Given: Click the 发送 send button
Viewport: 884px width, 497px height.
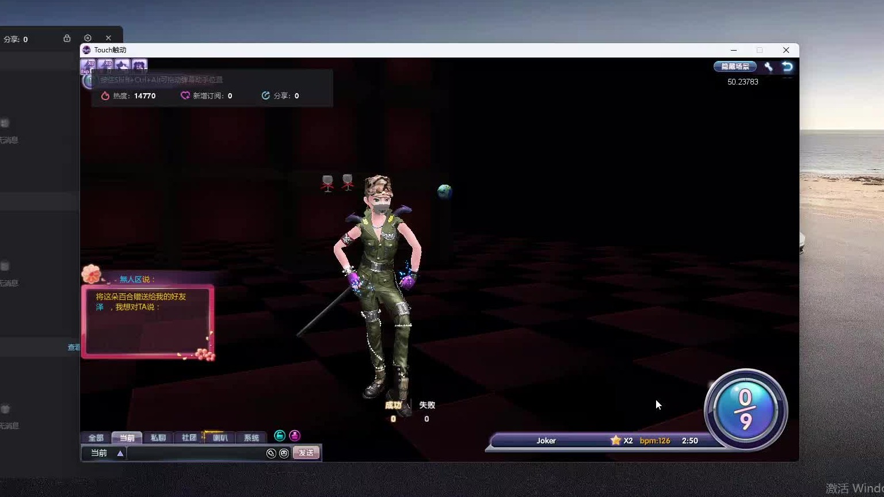Looking at the screenshot, I should 306,453.
